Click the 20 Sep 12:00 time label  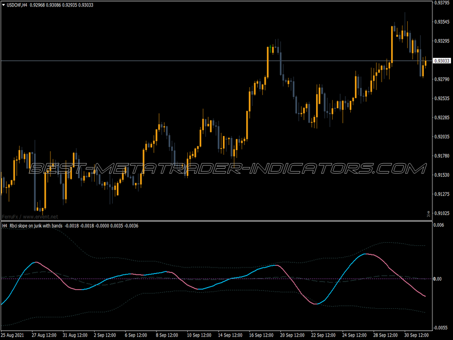pyautogui.click(x=292, y=335)
